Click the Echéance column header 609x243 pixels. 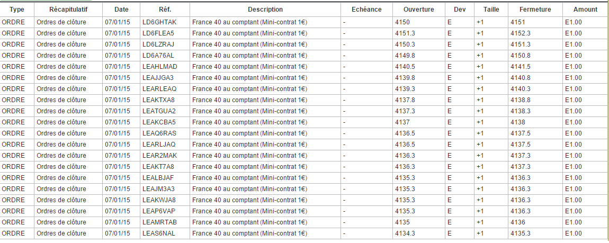pos(366,10)
